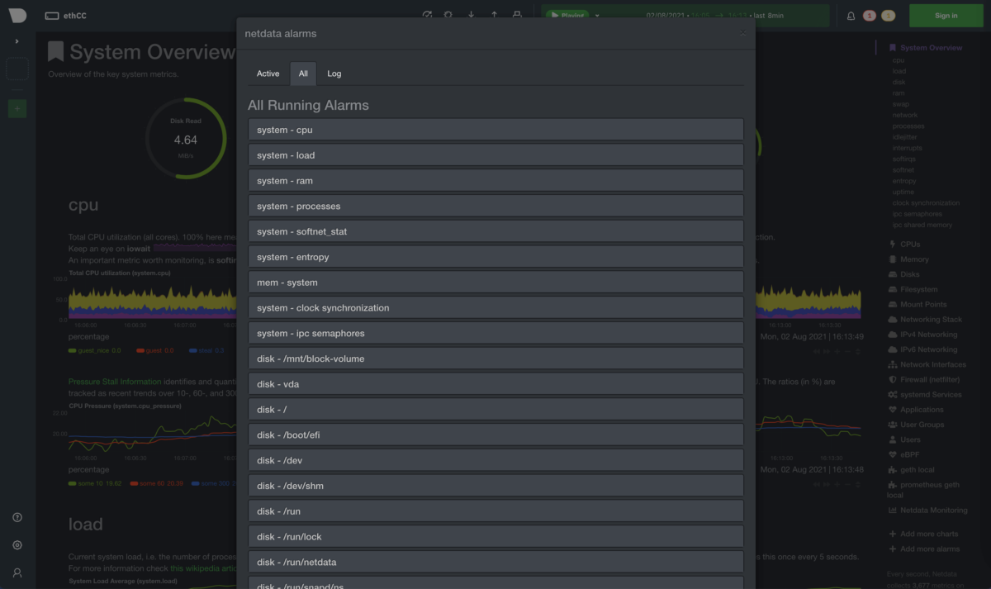Open the disk - /boot/efi alarm group
Screen dimensions: 991x589
[x=495, y=435]
